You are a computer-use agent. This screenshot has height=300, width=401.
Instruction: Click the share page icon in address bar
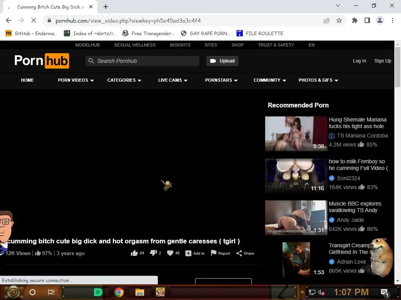(327, 21)
